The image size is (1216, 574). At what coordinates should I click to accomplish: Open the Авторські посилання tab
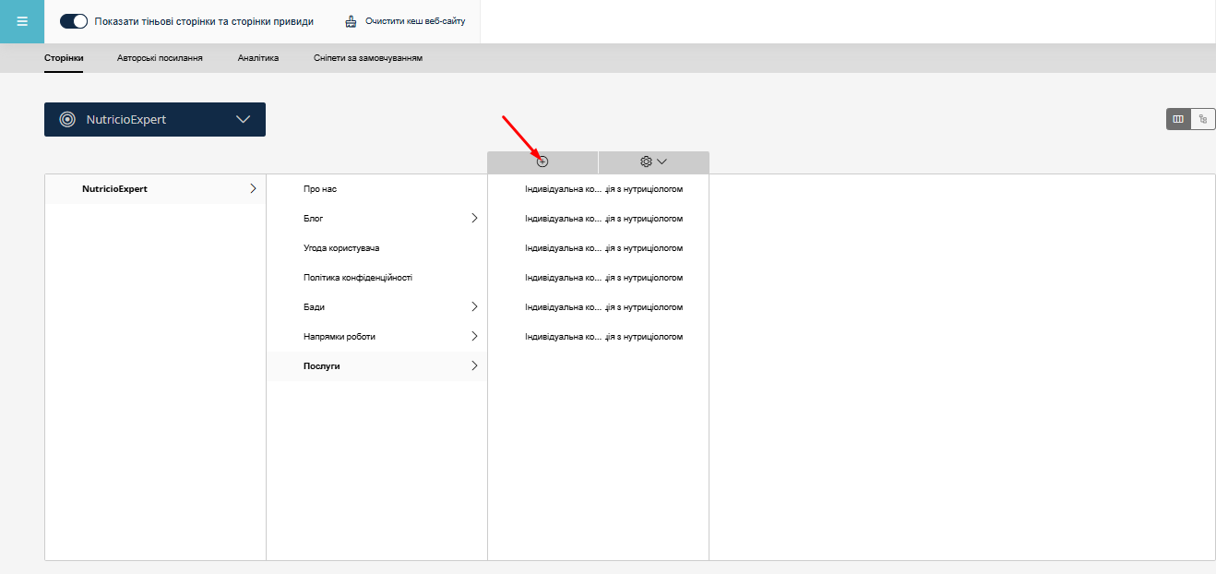click(160, 58)
